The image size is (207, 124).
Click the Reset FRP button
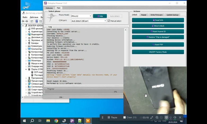point(158,45)
